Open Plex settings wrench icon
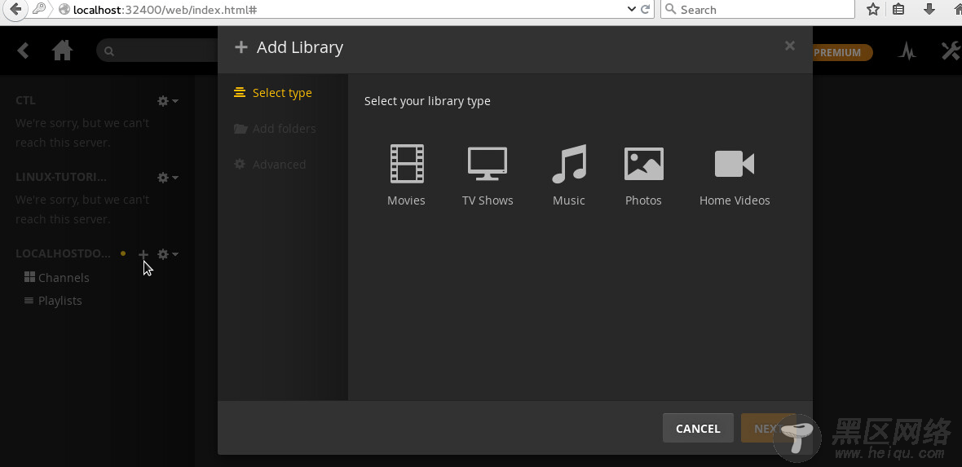 click(x=951, y=51)
